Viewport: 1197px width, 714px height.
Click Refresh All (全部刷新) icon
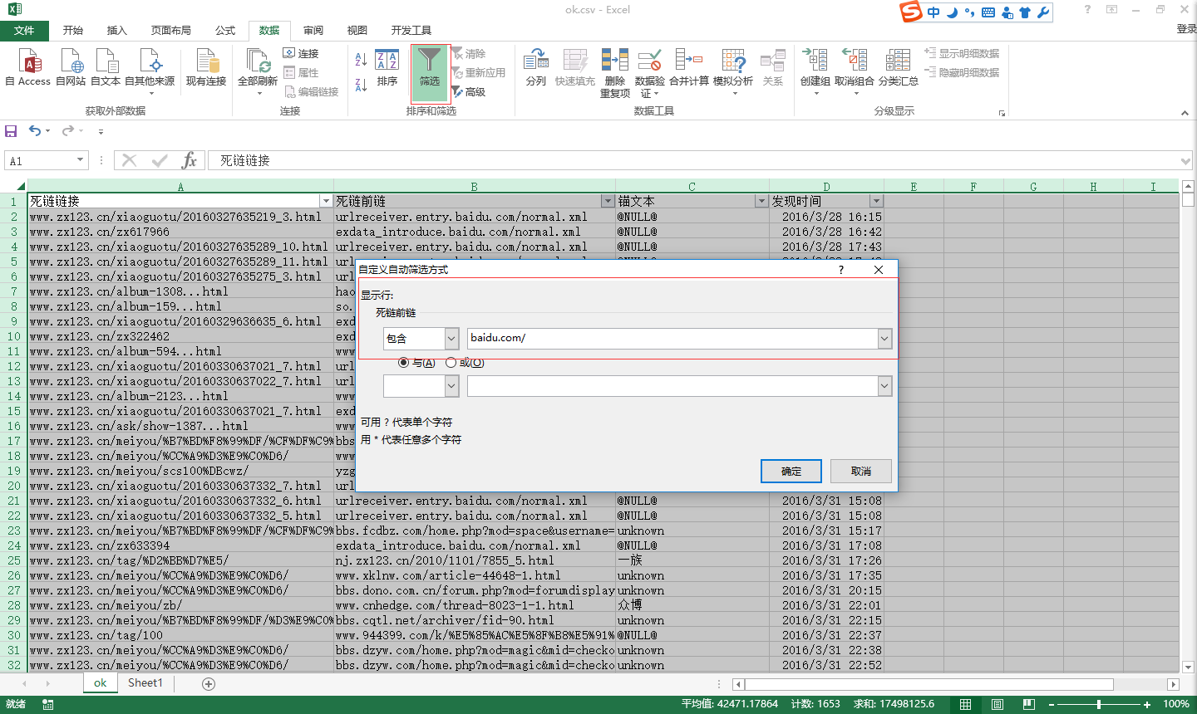tap(258, 66)
